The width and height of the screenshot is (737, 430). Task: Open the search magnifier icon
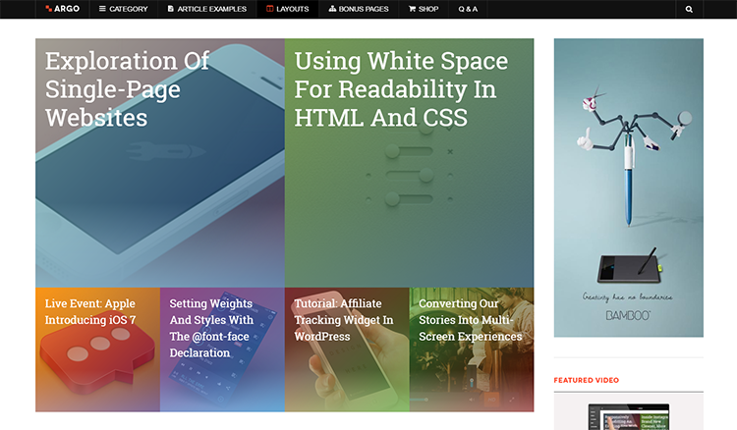point(689,9)
